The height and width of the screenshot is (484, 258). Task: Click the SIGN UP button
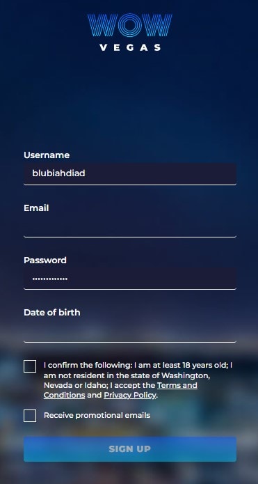(x=130, y=449)
